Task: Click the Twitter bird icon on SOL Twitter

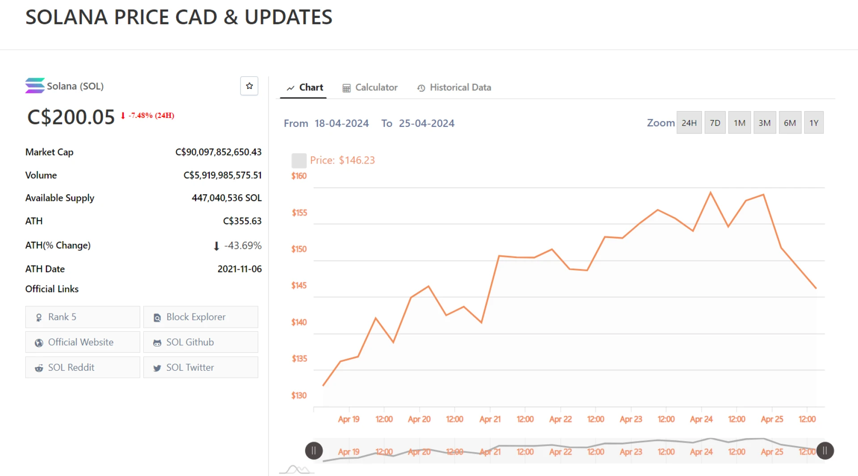Action: 157,368
